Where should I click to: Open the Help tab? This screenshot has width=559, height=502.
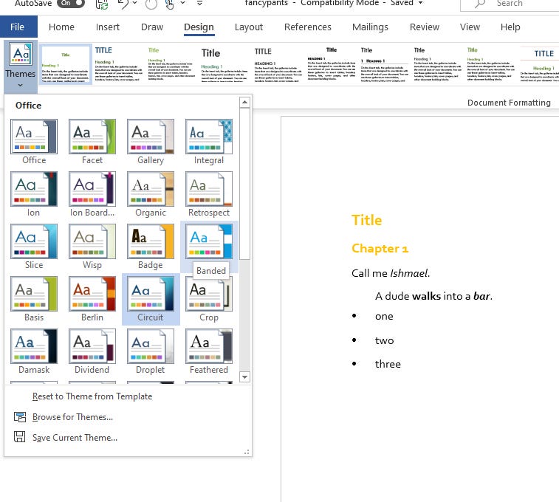510,27
